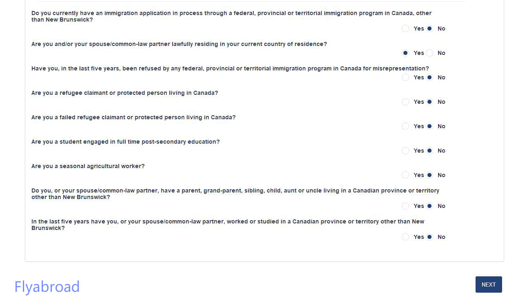Select Yes for full time post-secondary student
This screenshot has width=529, height=302.
tap(405, 151)
